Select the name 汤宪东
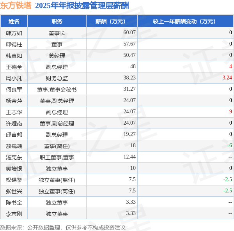Image resolution: width=234 pixels, height=231 pixels. click(x=14, y=157)
